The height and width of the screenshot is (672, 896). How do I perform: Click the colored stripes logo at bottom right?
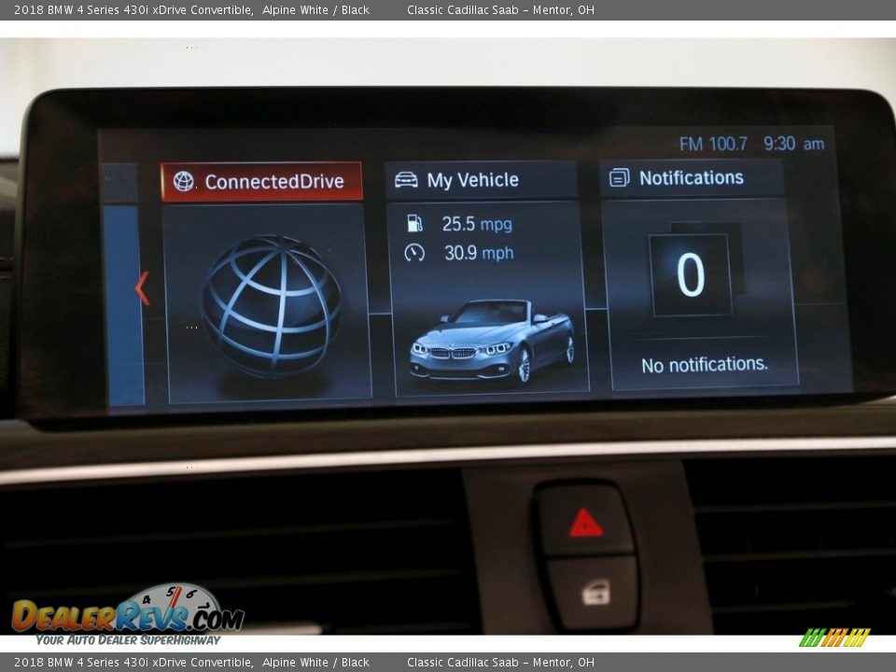[833, 637]
